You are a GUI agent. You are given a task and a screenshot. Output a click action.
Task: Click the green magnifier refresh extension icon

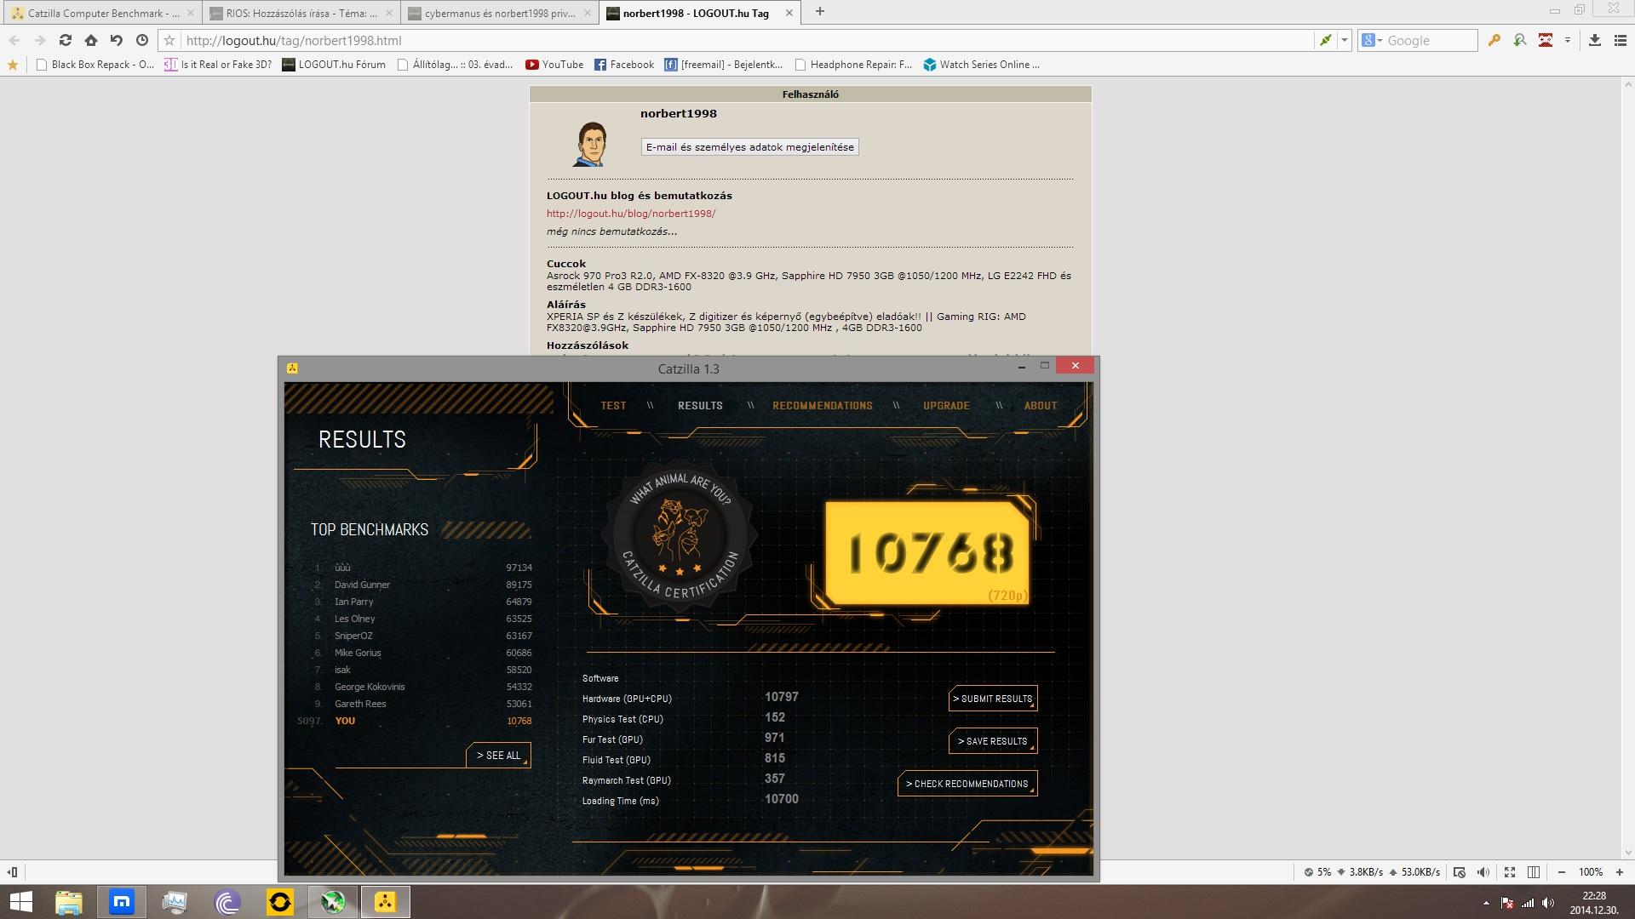(x=1520, y=40)
